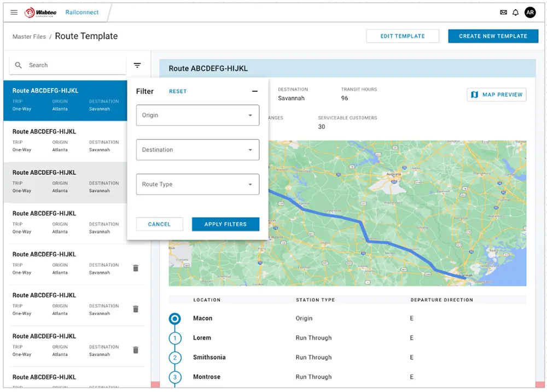This screenshot has width=547, height=392.
Task: Open the AR user avatar
Action: (530, 13)
